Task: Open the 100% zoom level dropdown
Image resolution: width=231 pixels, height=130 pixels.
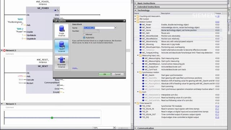Action: click(x=114, y=127)
